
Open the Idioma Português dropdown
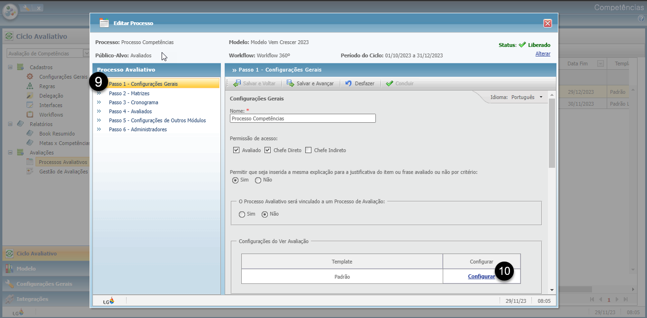527,97
